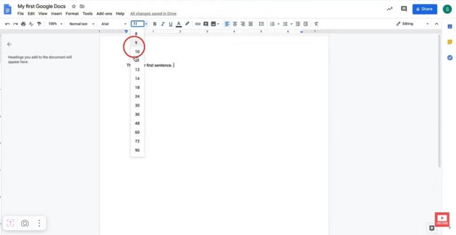Select the Paint format tool
This screenshot has width=456, height=235.
39,24
